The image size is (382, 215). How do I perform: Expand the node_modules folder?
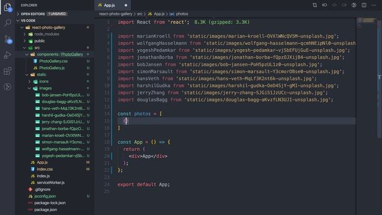(x=47, y=34)
